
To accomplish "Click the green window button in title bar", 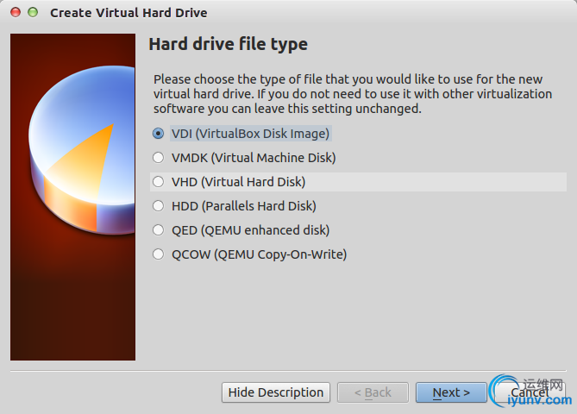I will [33, 13].
